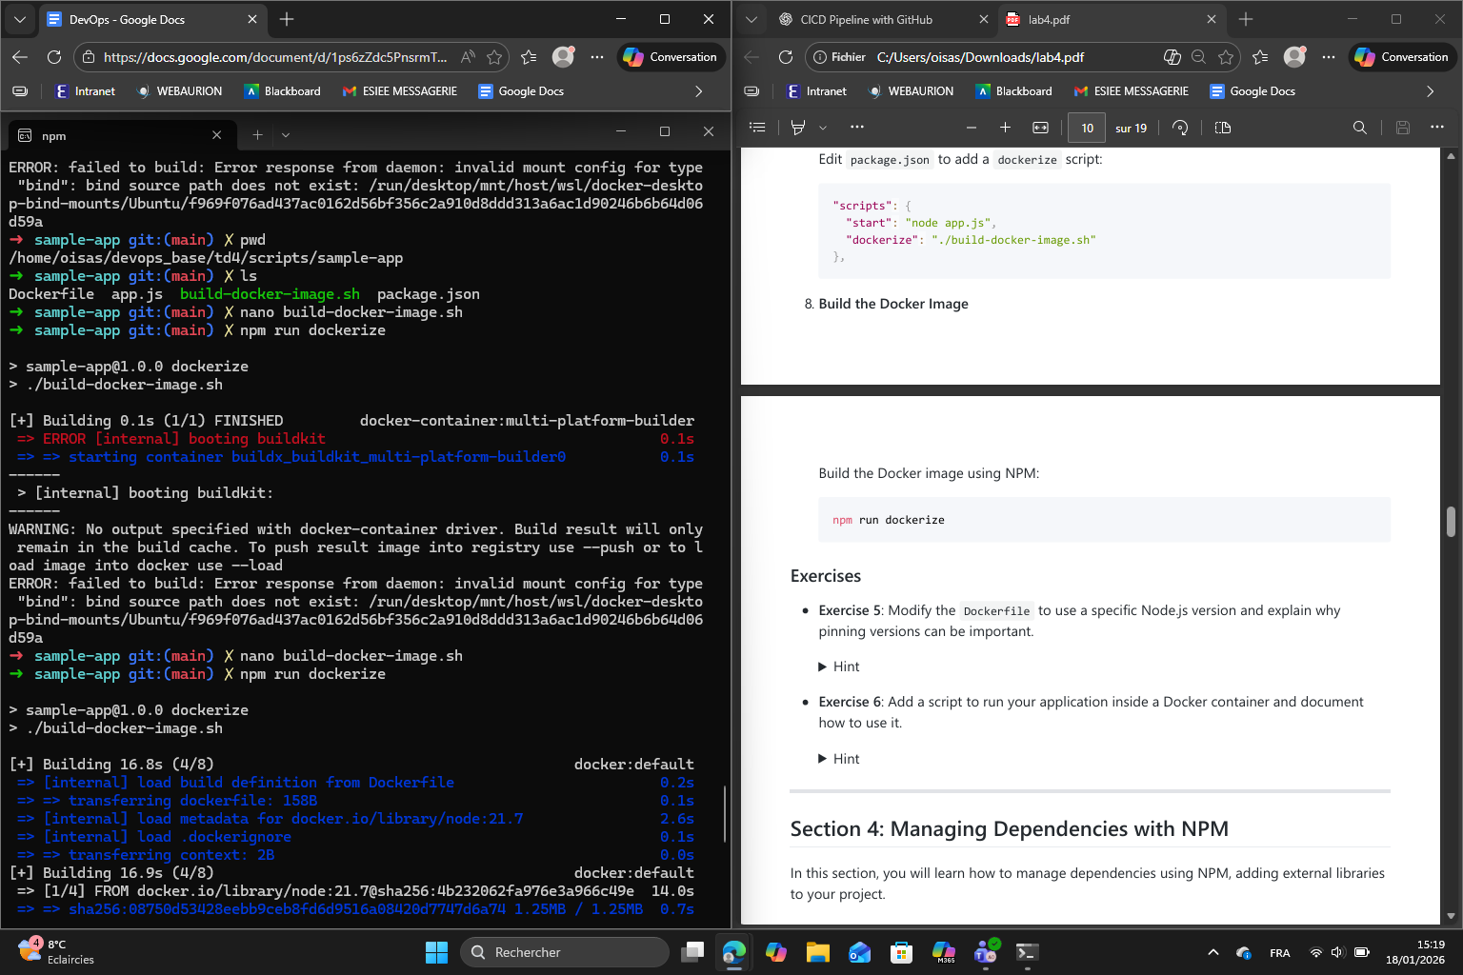Image resolution: width=1463 pixels, height=975 pixels.
Task: Reload the DevOps Google Docs page
Action: (x=54, y=57)
